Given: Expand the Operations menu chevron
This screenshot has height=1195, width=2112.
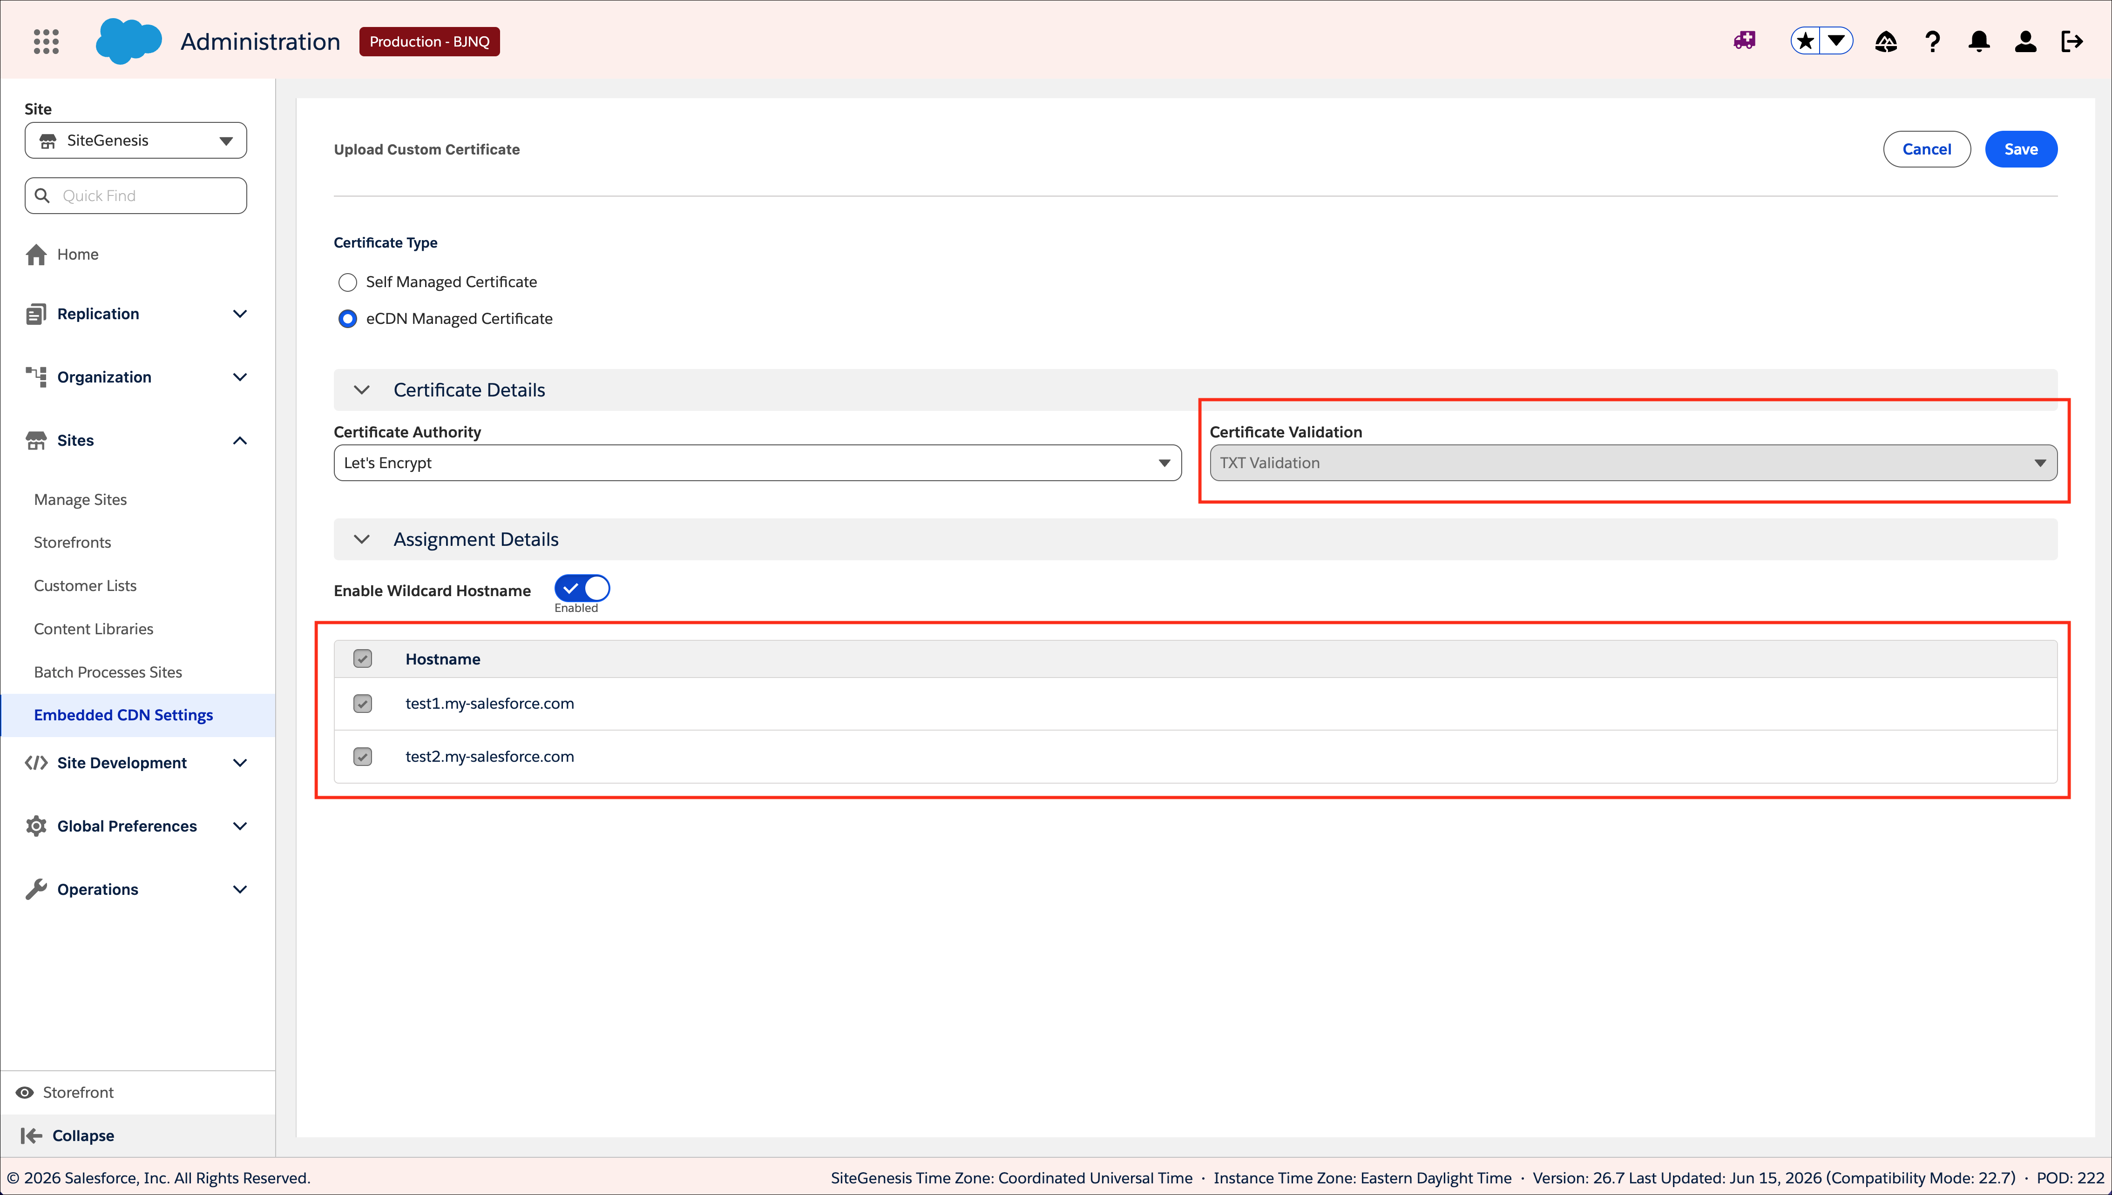Looking at the screenshot, I should (240, 889).
